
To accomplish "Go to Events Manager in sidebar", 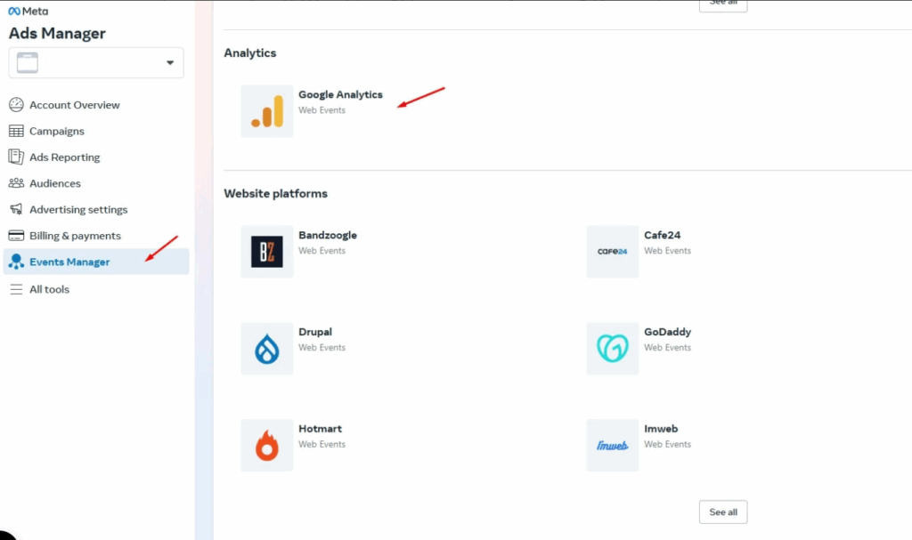I will (69, 262).
